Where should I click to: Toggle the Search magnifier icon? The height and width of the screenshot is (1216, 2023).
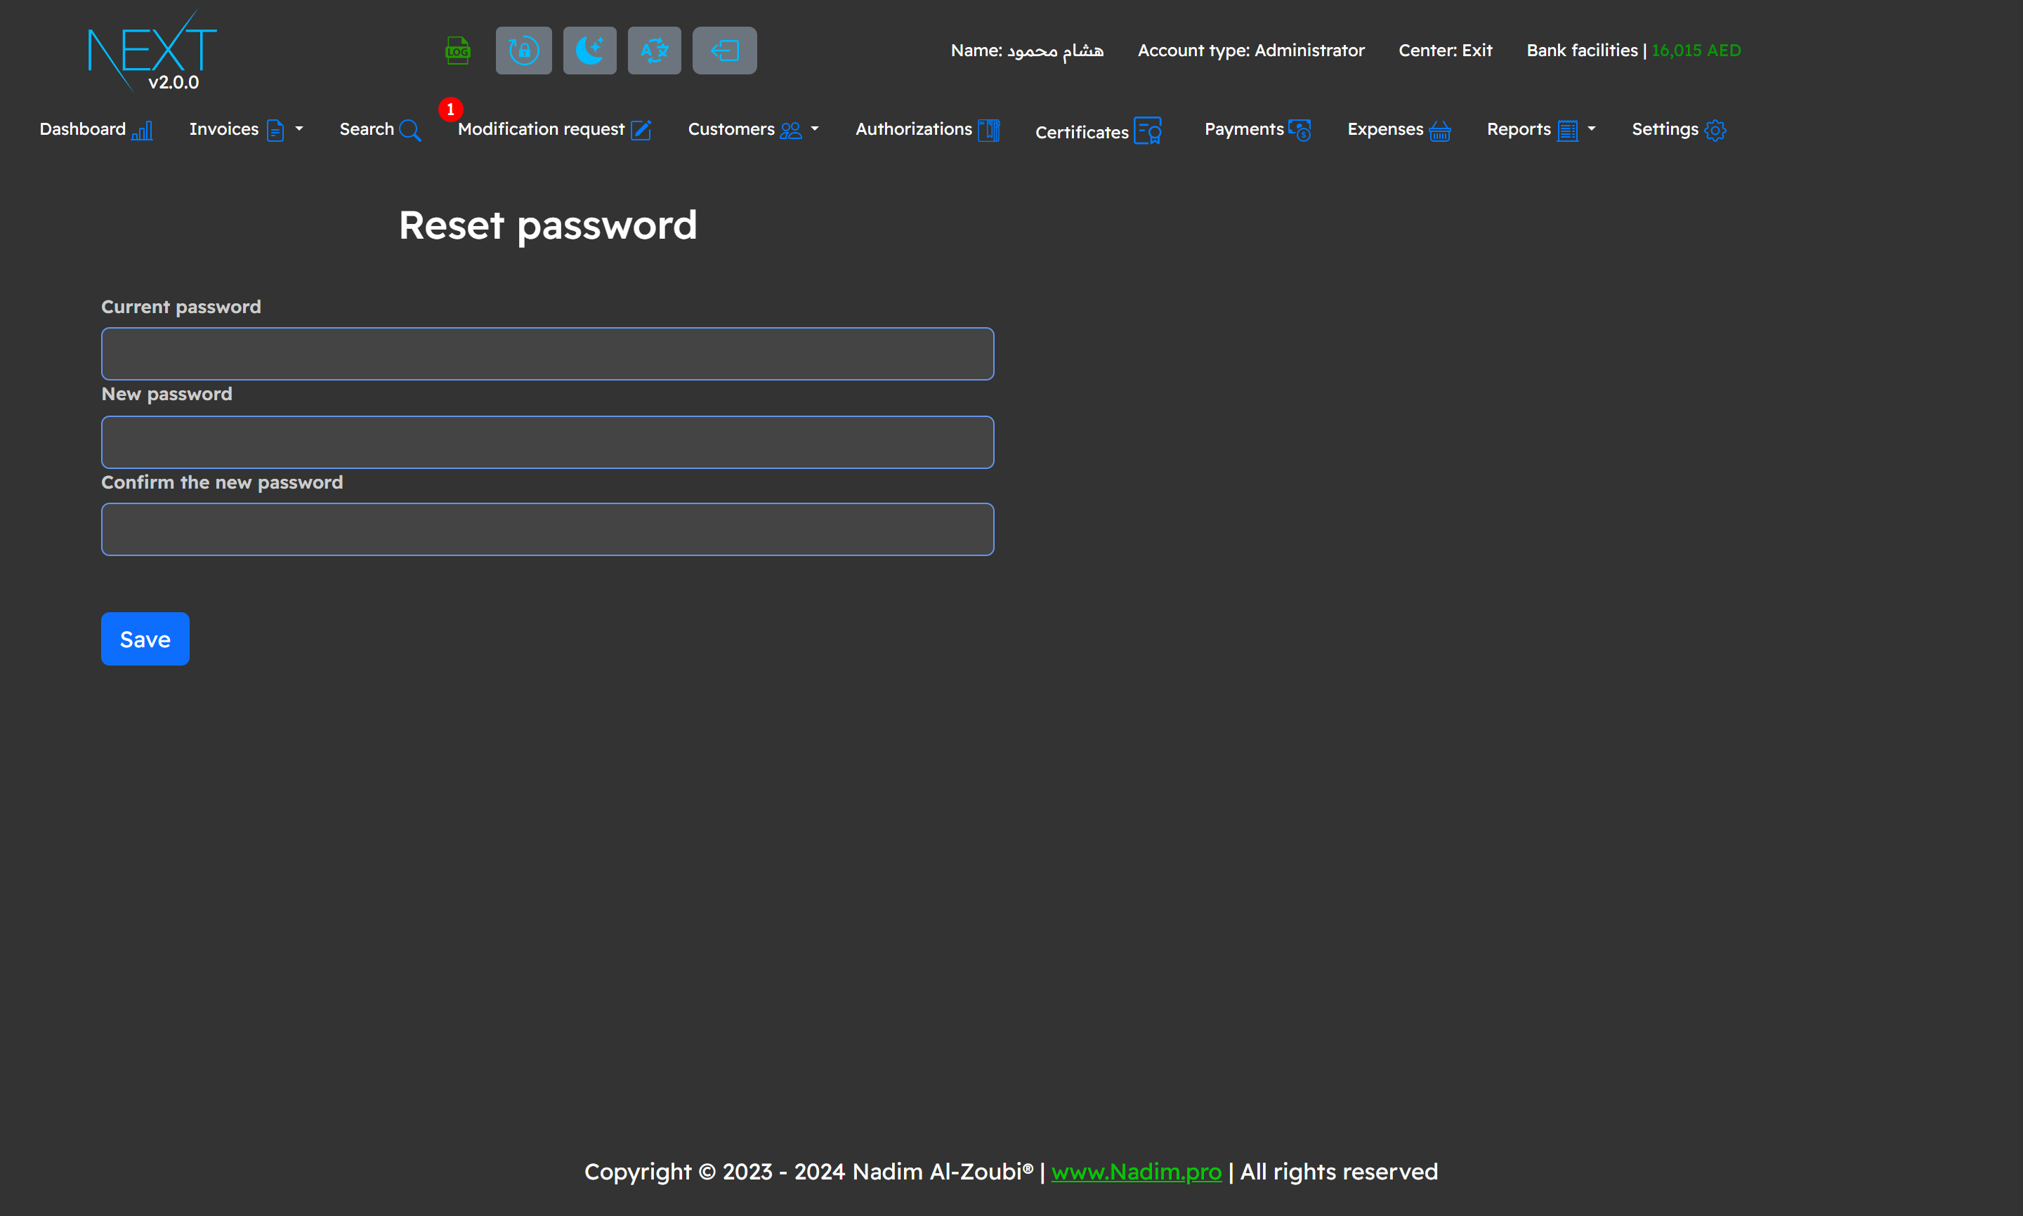pos(379,129)
